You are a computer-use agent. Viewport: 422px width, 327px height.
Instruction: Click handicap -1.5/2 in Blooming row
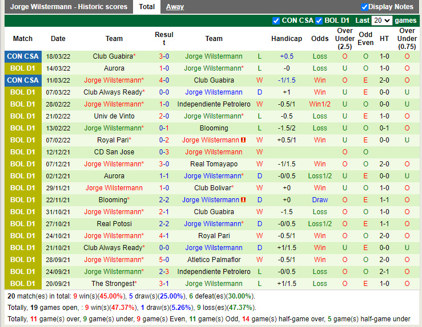coord(286,128)
